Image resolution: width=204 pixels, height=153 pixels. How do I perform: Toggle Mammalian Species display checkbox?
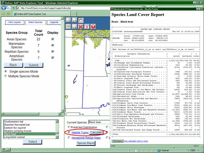coord(53,45)
